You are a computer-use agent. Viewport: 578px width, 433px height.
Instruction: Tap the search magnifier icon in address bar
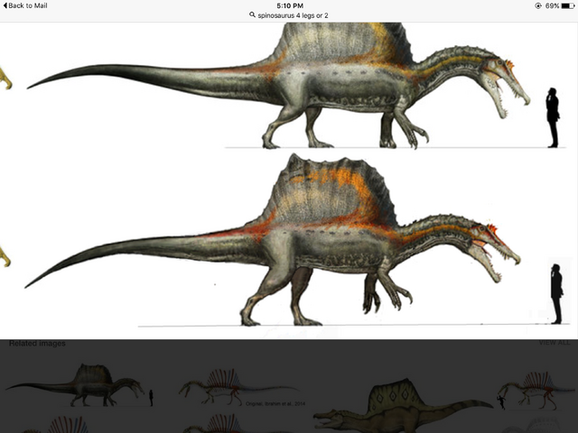252,15
